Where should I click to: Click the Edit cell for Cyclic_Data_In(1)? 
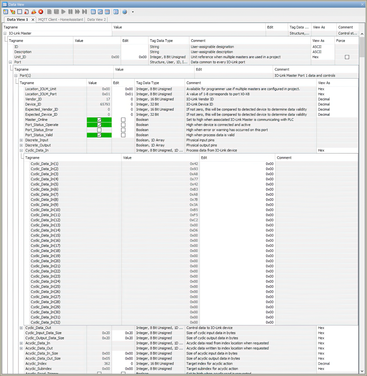point(237,164)
